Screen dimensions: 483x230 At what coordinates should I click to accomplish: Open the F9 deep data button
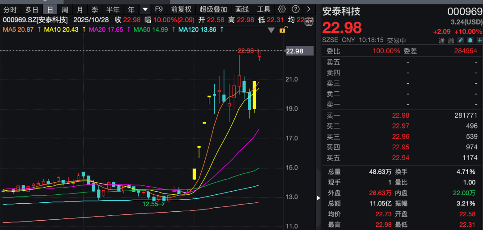[x=159, y=9]
